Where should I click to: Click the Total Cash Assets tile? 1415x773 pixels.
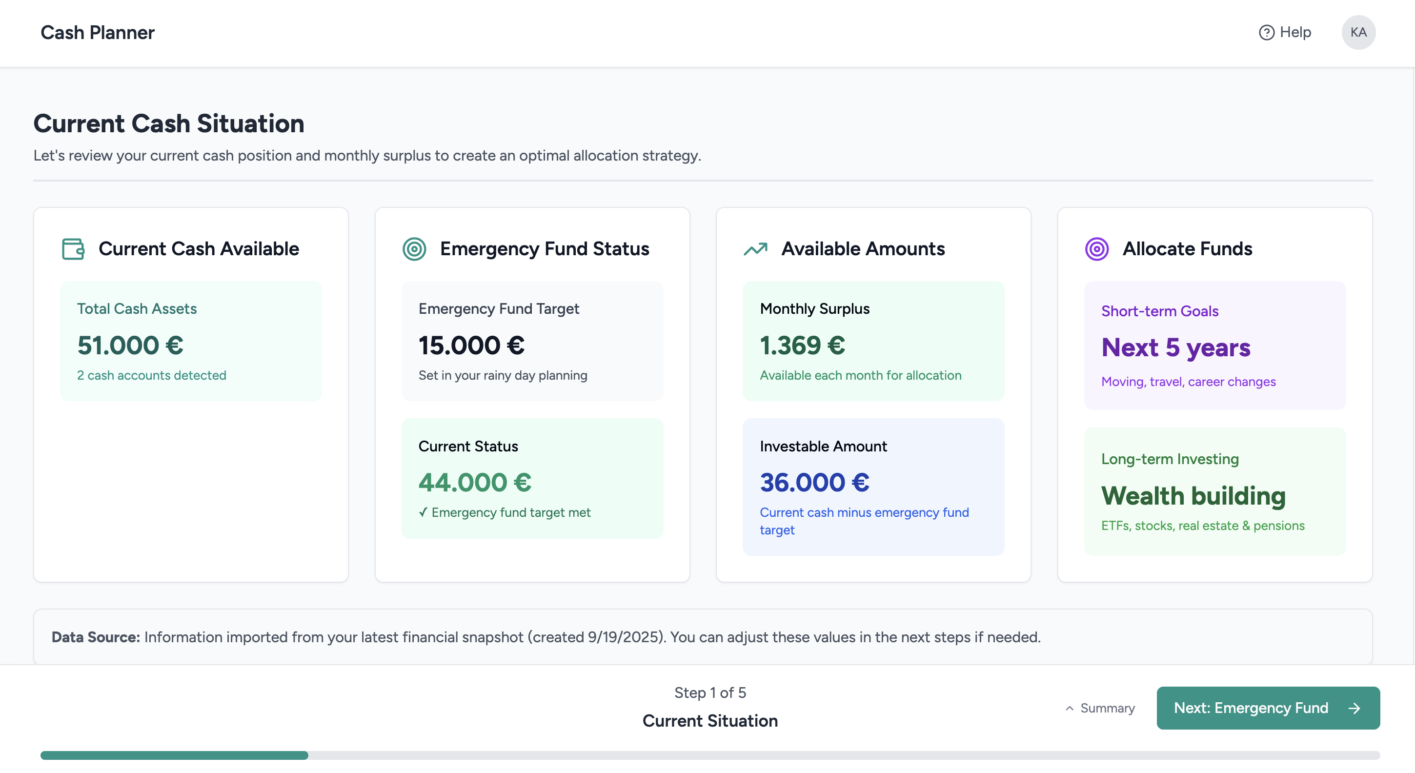[191, 341]
